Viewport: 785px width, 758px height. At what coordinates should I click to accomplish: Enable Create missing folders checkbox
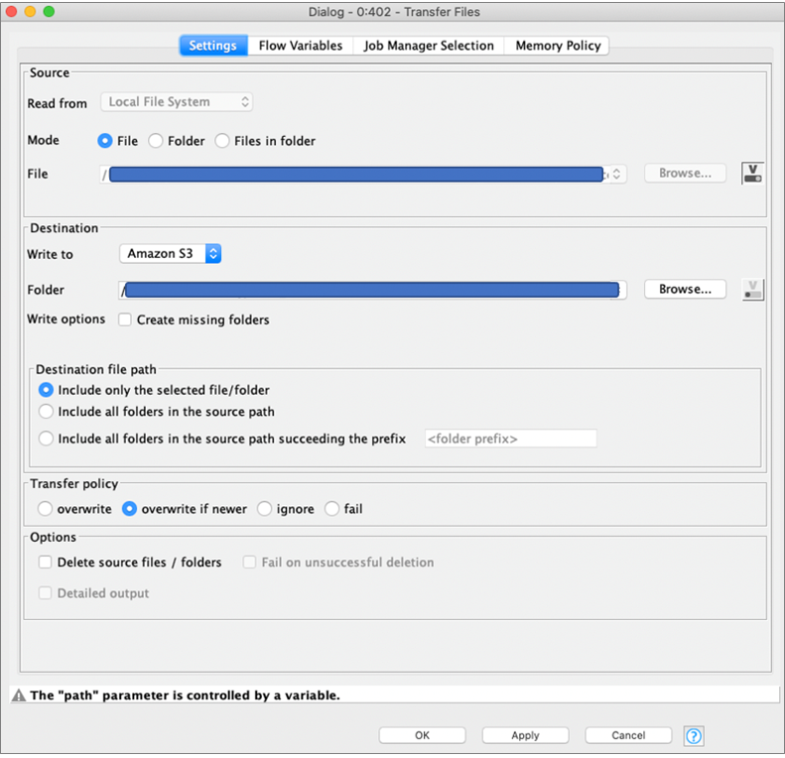[125, 319]
